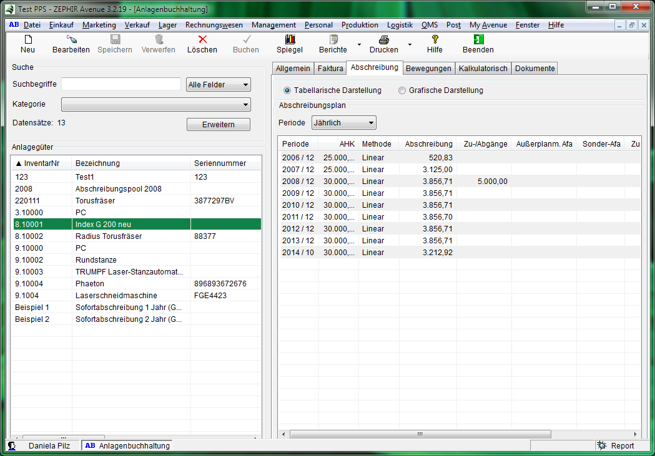Open the Alle Felder dropdown
This screenshot has height=456, width=655.
pyautogui.click(x=218, y=85)
